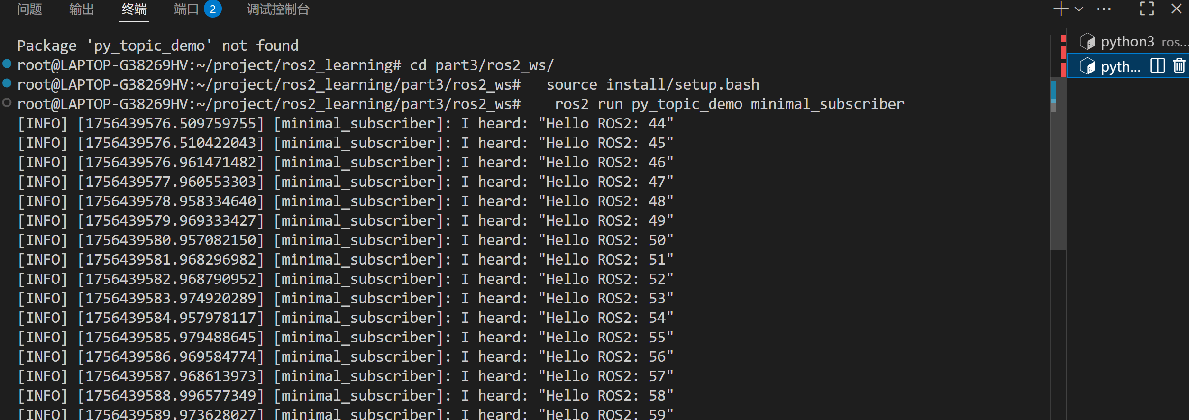Open a new terminal with plus icon
1189x420 pixels.
(x=1061, y=9)
